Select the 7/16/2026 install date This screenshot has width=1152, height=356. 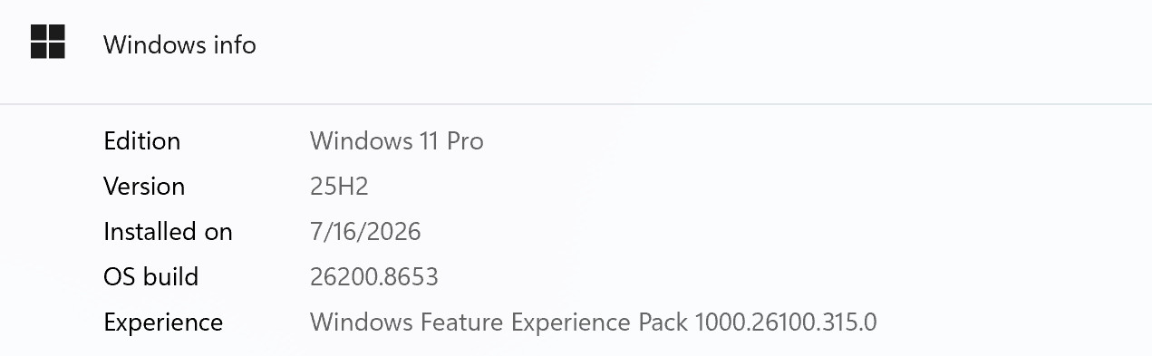click(x=365, y=232)
